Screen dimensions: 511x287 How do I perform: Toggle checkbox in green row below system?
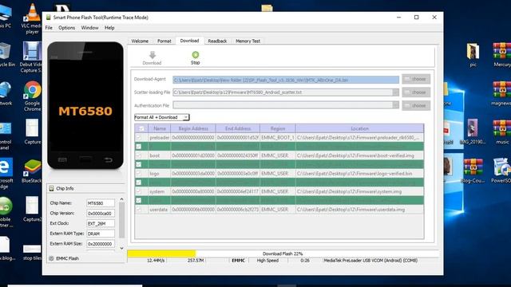pyautogui.click(x=139, y=200)
